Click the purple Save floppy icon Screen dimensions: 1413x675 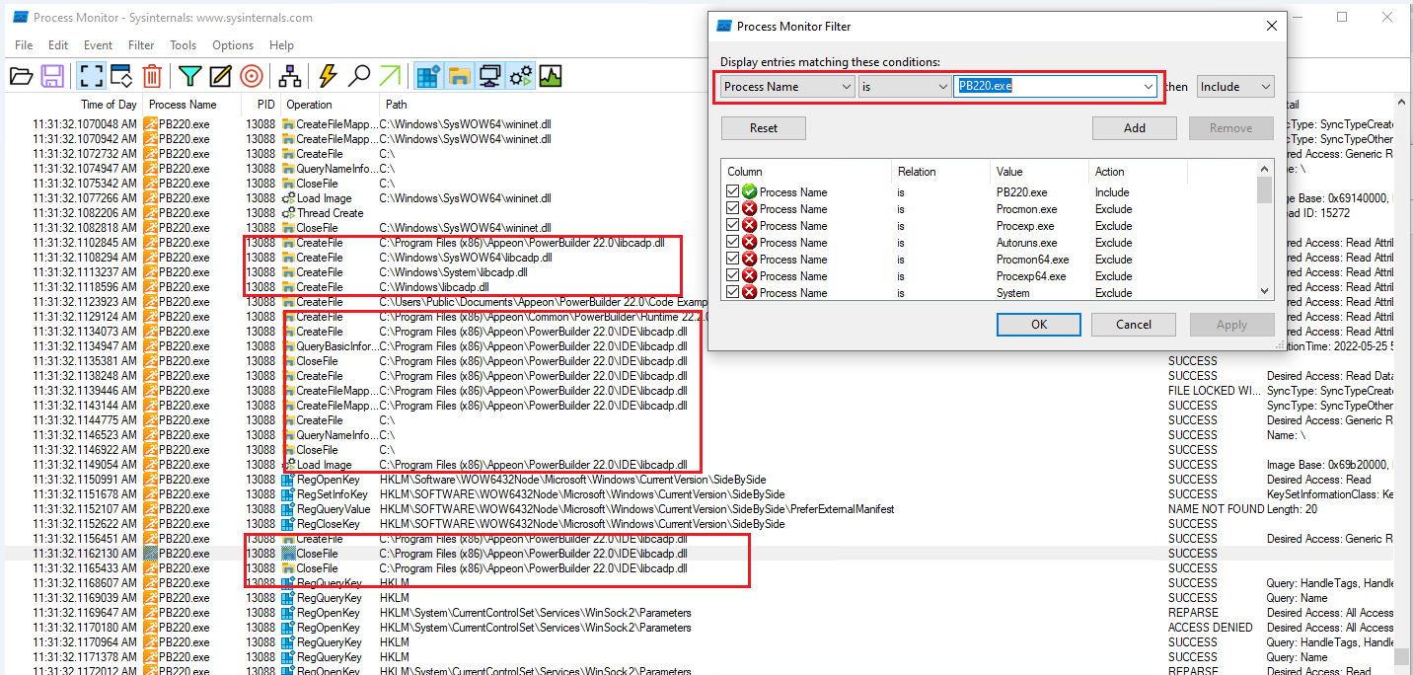coord(53,75)
